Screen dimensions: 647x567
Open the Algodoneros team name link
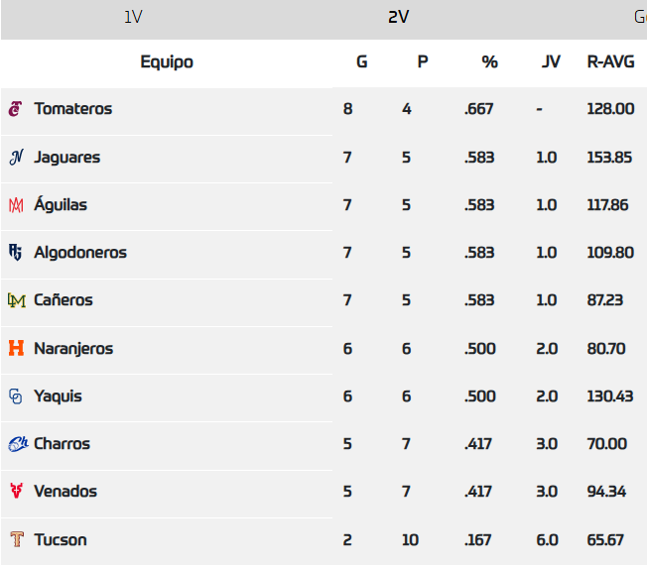click(80, 253)
